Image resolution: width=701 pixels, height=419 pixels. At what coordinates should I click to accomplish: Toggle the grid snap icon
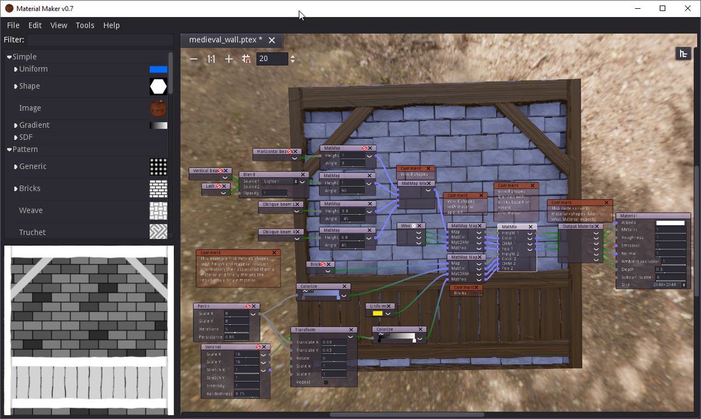coord(246,59)
